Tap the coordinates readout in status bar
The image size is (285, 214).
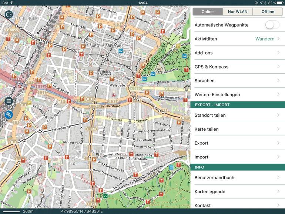(x=82, y=211)
